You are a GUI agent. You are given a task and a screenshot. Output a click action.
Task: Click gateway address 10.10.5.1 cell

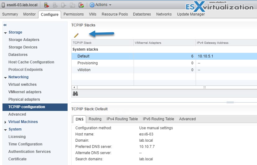pyautogui.click(x=205, y=56)
